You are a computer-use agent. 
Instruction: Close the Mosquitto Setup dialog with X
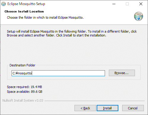pyautogui.click(x=141, y=4)
